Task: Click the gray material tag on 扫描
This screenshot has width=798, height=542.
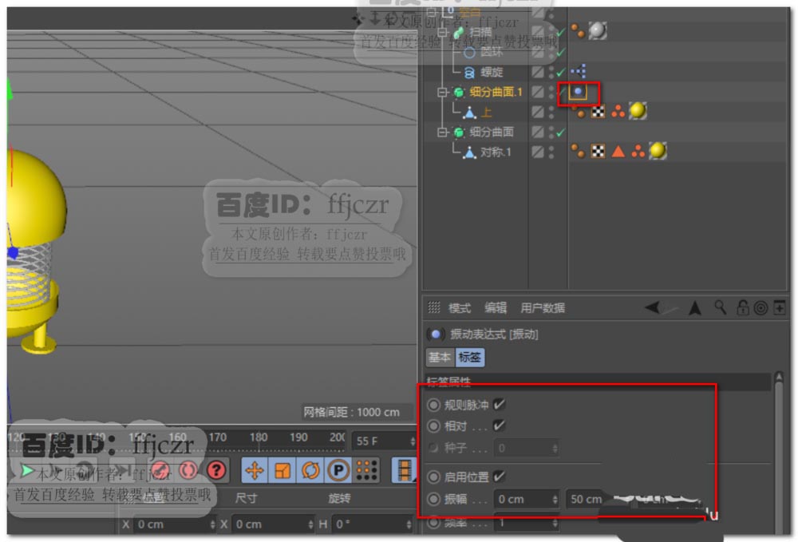Action: (598, 30)
